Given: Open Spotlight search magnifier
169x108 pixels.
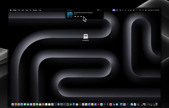Looking at the screenshot, I should coord(143,10).
